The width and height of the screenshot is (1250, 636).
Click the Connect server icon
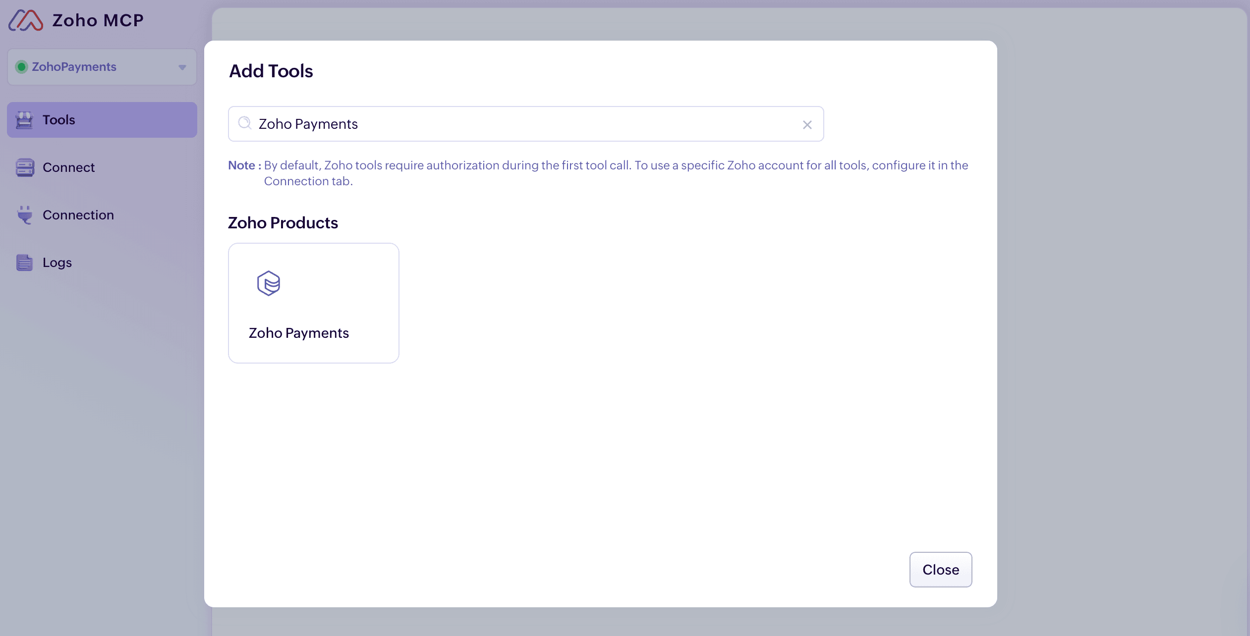(x=24, y=167)
